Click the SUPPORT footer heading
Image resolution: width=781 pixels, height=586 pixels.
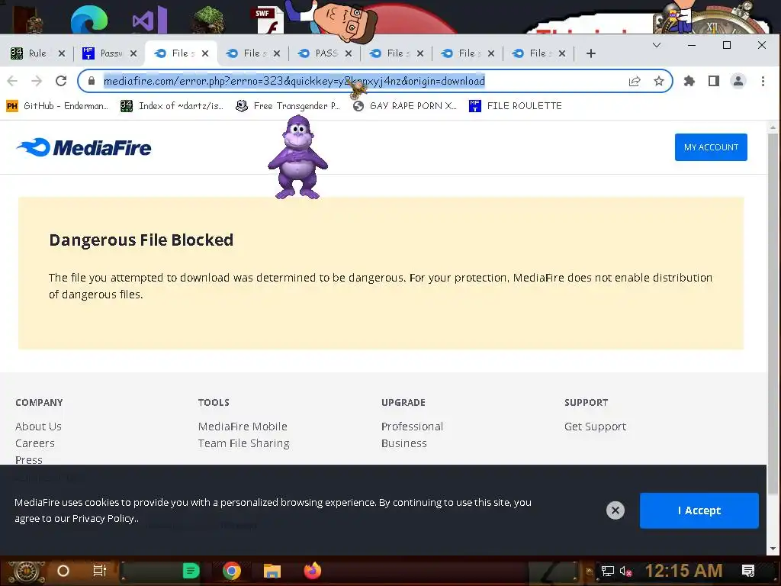(x=587, y=403)
